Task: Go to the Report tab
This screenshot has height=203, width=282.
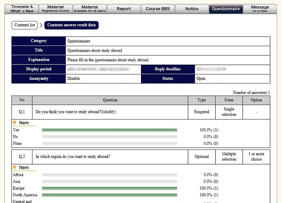Action: pos(123,9)
